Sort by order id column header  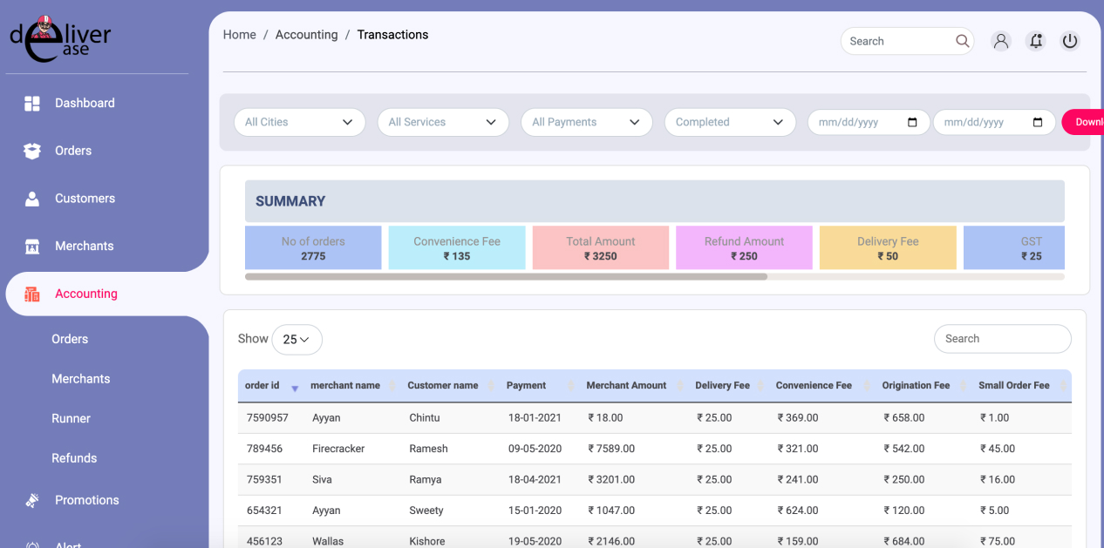tap(262, 385)
